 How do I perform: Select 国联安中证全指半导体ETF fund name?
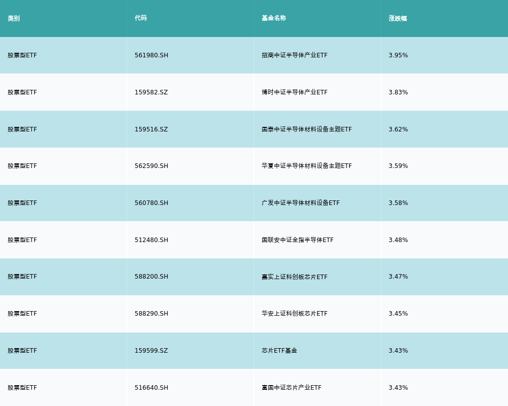tap(298, 240)
